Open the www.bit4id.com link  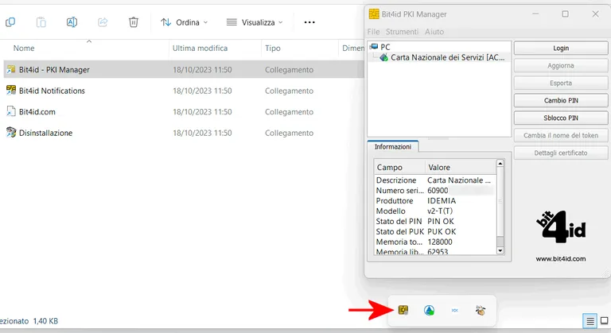(561, 259)
